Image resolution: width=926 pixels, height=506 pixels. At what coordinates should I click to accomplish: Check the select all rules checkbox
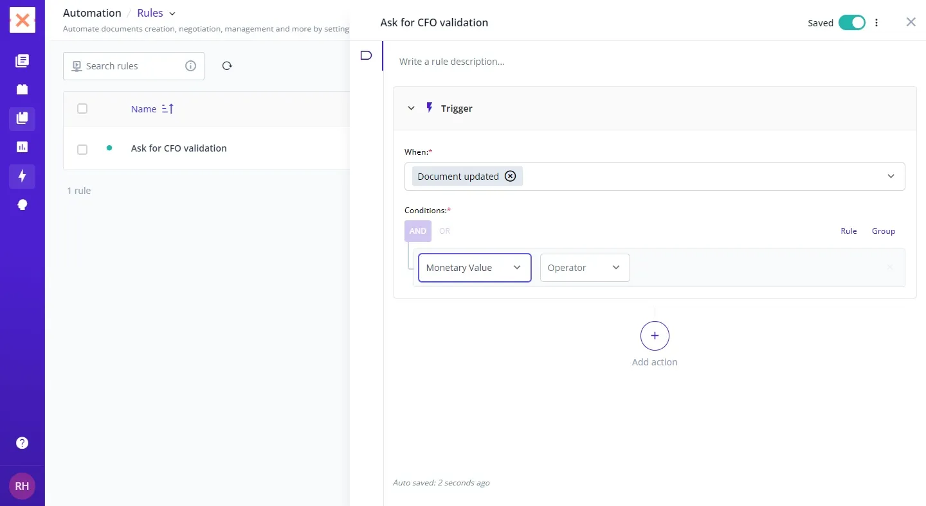[x=82, y=109]
